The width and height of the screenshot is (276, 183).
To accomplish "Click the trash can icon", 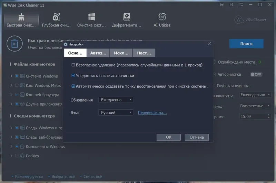I will coord(14,43).
